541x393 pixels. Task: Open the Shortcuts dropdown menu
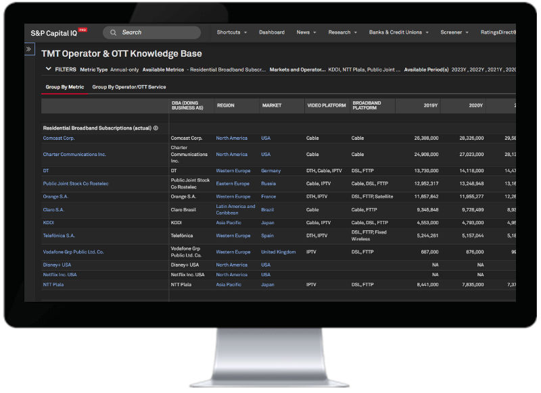click(232, 32)
